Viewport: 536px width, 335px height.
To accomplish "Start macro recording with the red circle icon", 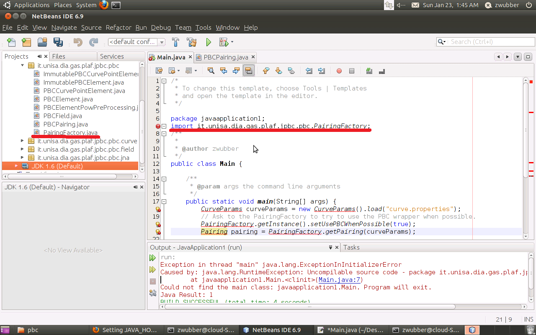I will coord(339,71).
